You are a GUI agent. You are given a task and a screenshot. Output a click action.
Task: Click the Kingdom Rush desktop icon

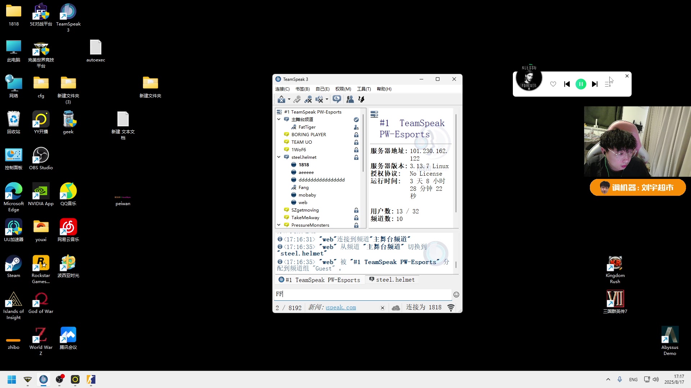pyautogui.click(x=615, y=269)
